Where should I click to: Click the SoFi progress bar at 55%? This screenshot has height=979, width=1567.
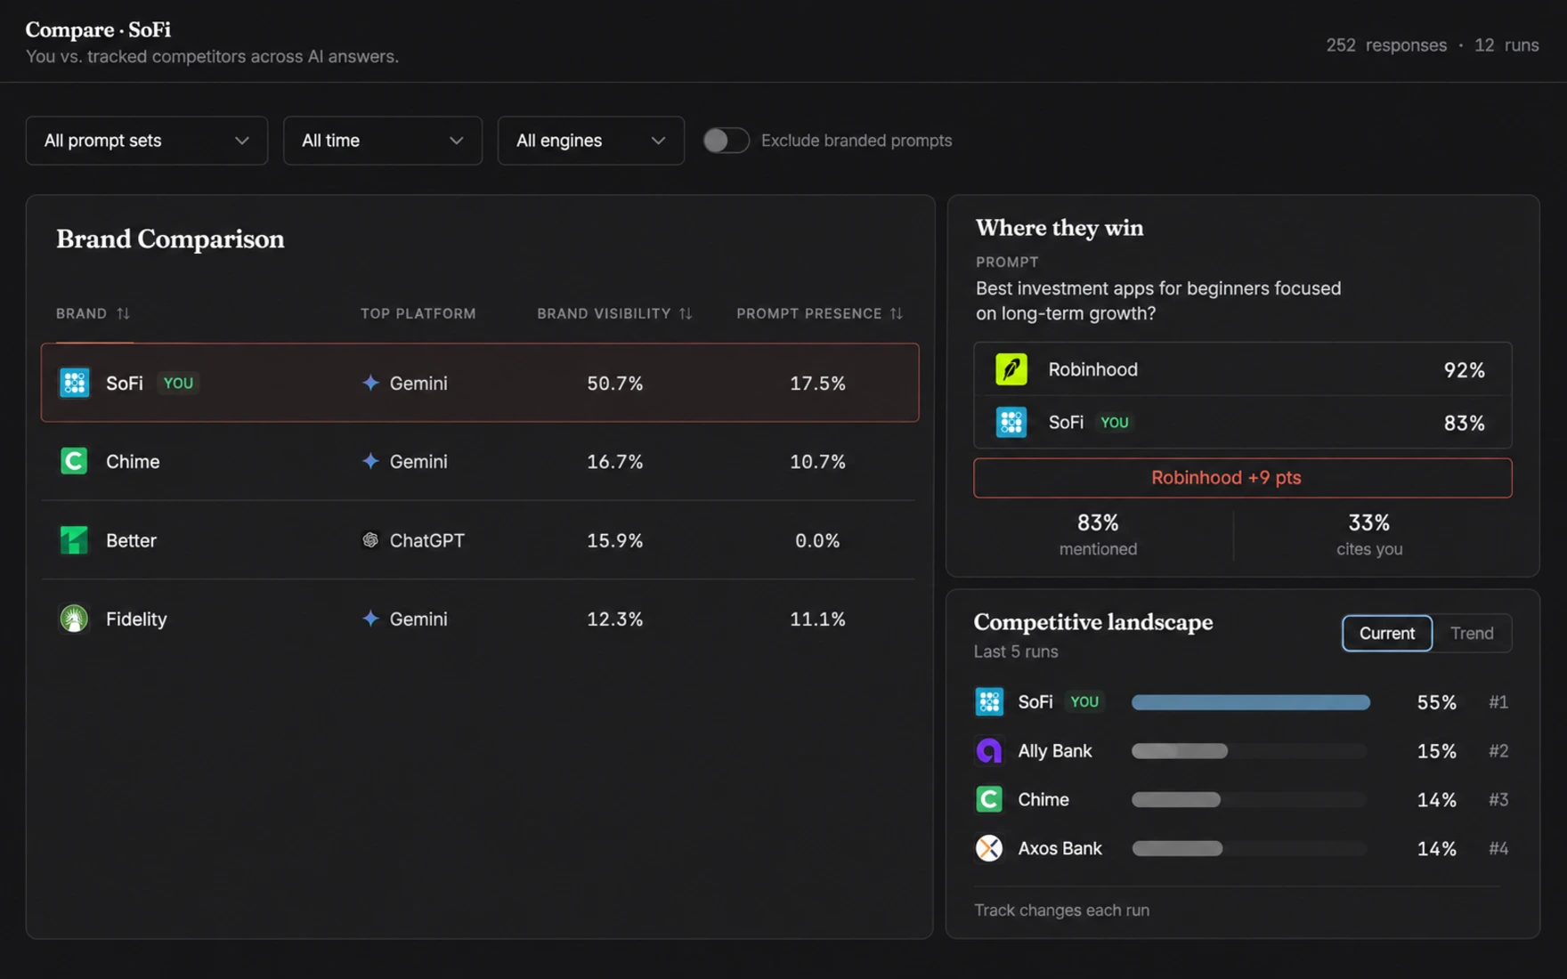pyautogui.click(x=1250, y=702)
